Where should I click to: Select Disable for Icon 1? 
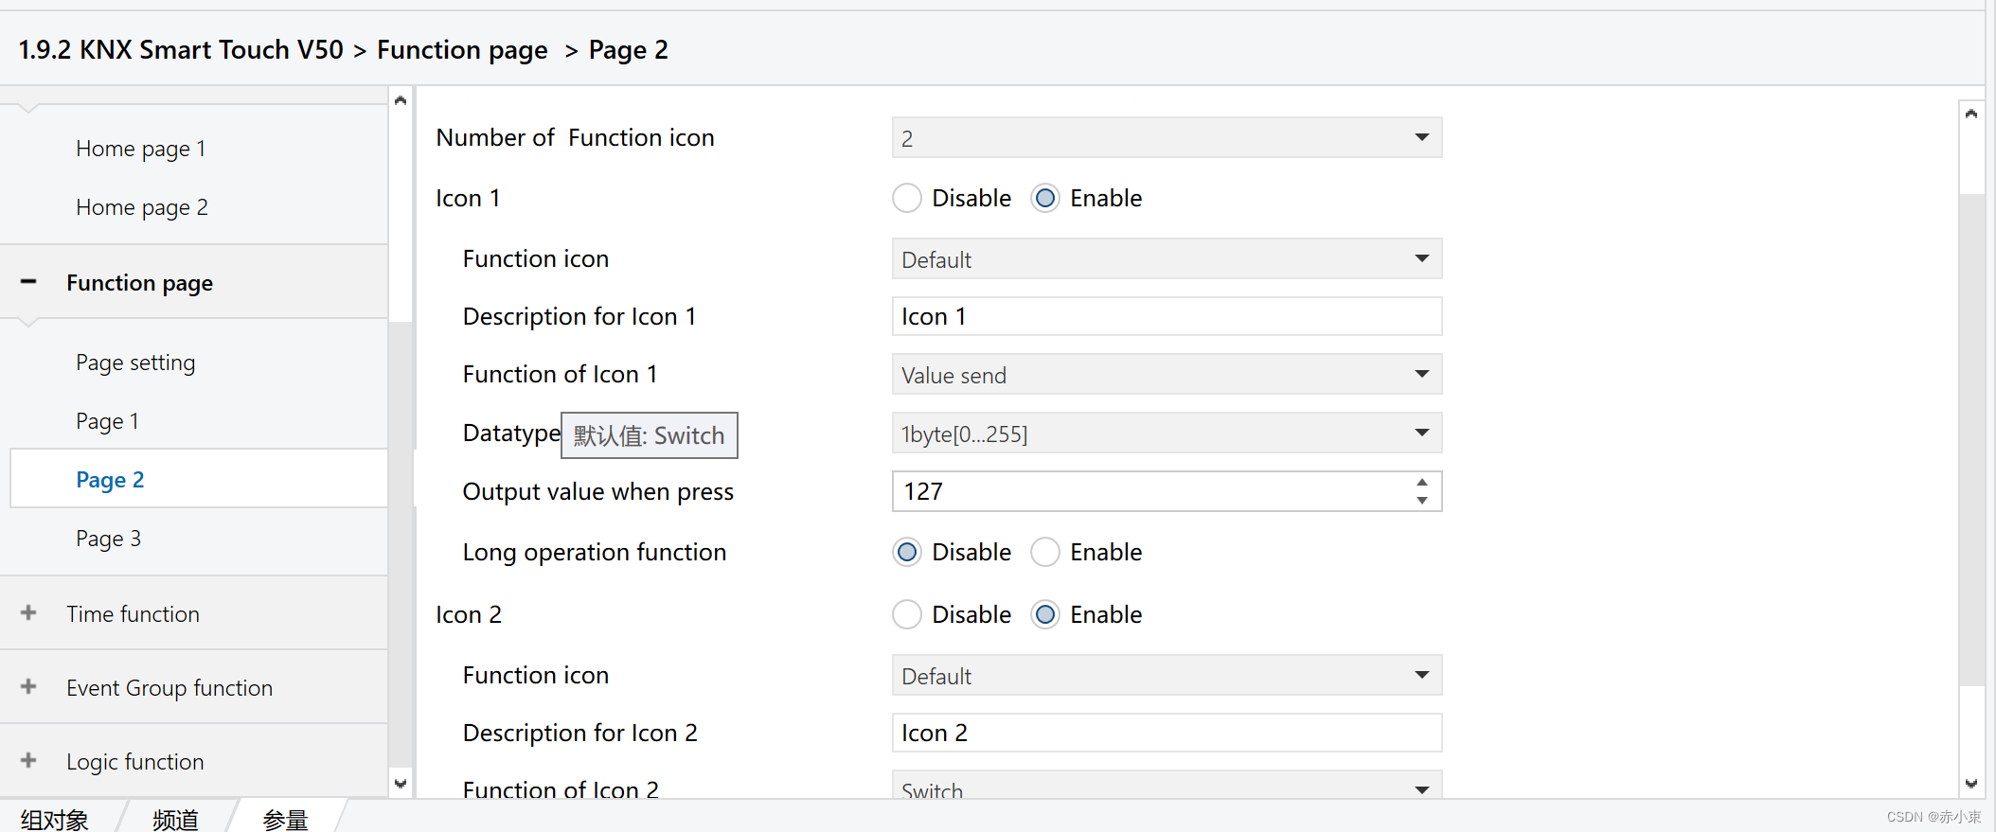pyautogui.click(x=907, y=199)
